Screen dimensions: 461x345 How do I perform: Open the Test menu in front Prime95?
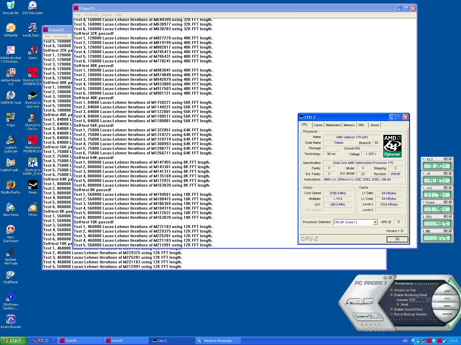(x=78, y=15)
